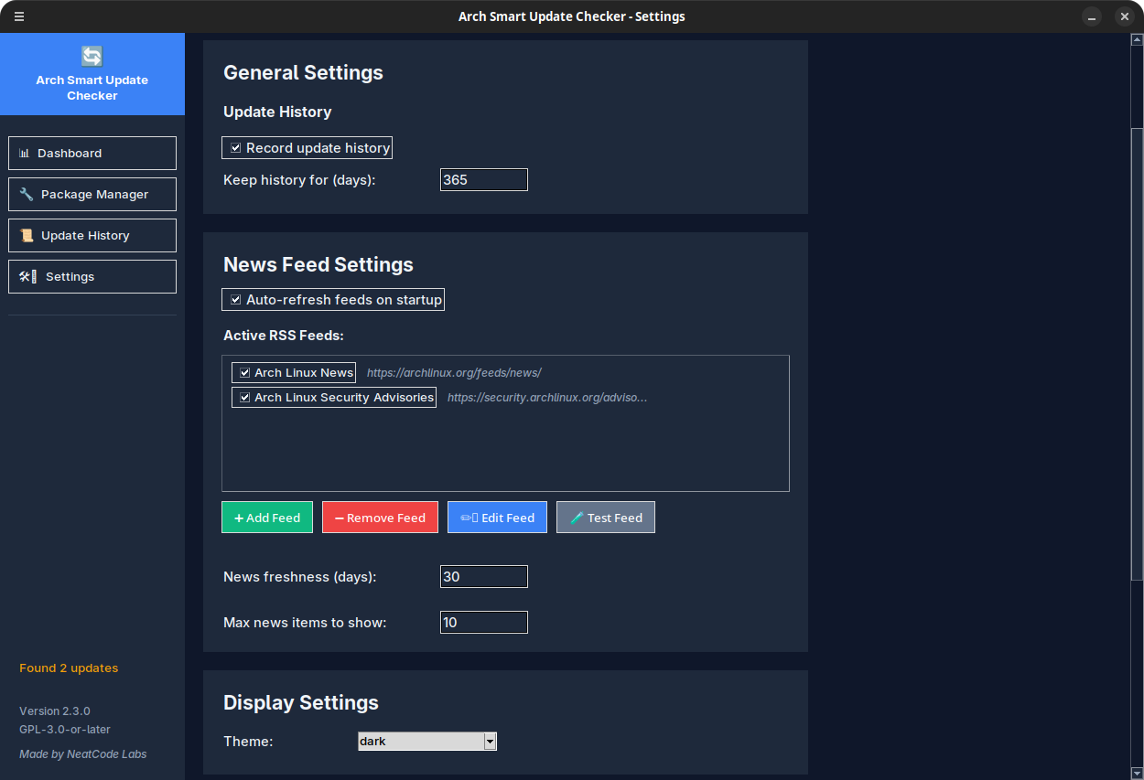This screenshot has width=1144, height=780.
Task: Click the Edit Feed button
Action: point(497,518)
